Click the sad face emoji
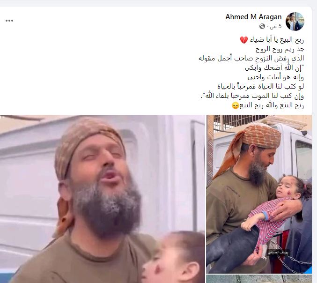Image resolution: width=317 pixels, height=283 pixels. 236,105
